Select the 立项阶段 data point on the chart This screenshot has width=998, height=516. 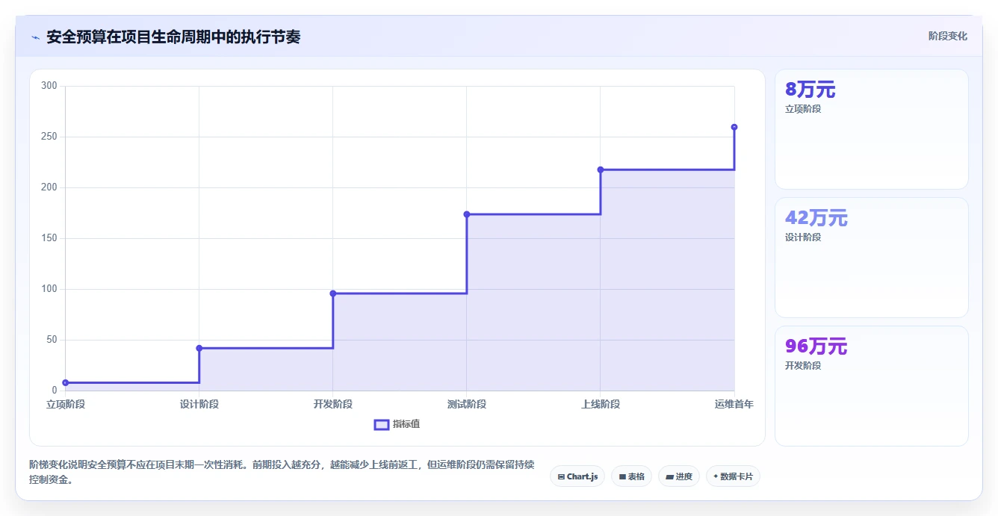tap(66, 382)
